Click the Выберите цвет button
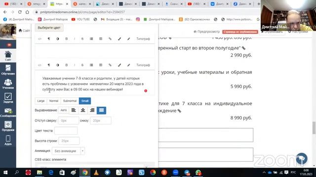Image resolution: width=316 pixels, height=177 pixels. click(49, 28)
